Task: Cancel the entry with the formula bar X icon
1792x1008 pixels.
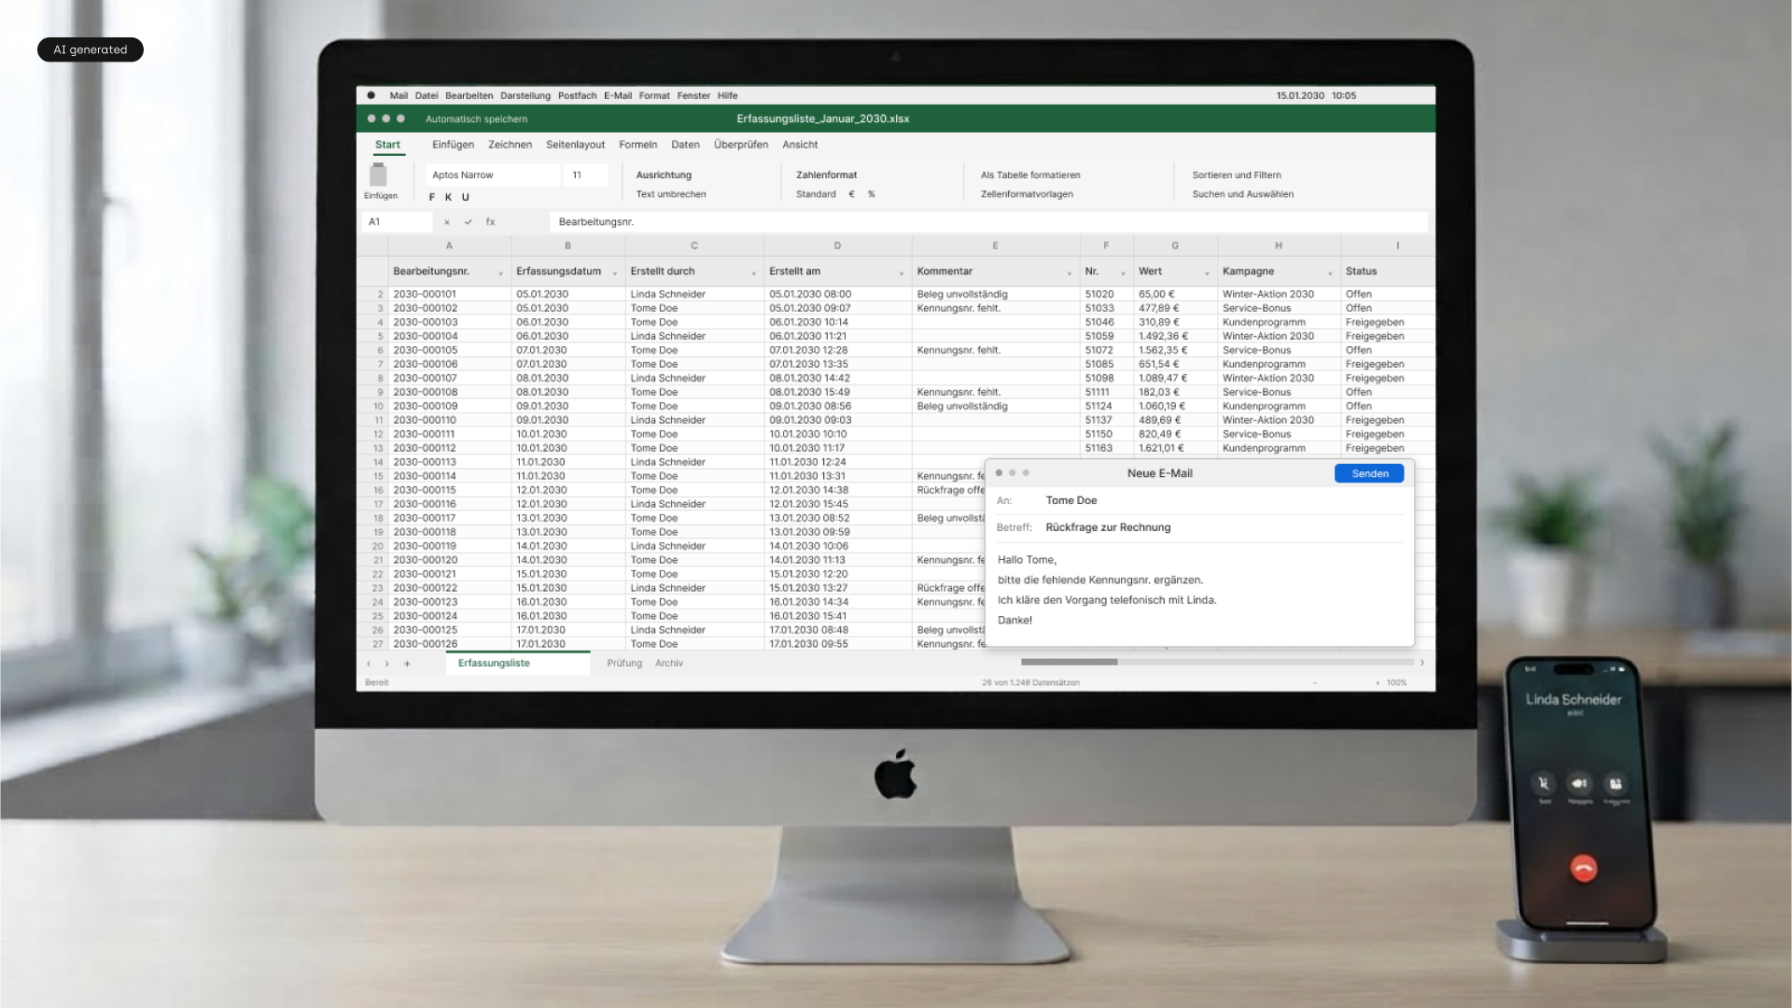Action: point(447,222)
